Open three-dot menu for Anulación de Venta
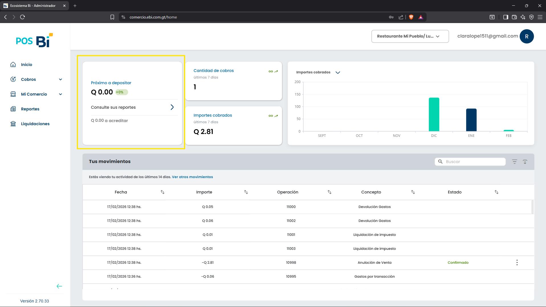Image resolution: width=546 pixels, height=307 pixels. coord(517,263)
